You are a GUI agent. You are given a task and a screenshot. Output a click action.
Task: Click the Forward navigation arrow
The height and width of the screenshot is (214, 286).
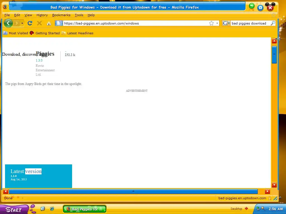(16, 23)
